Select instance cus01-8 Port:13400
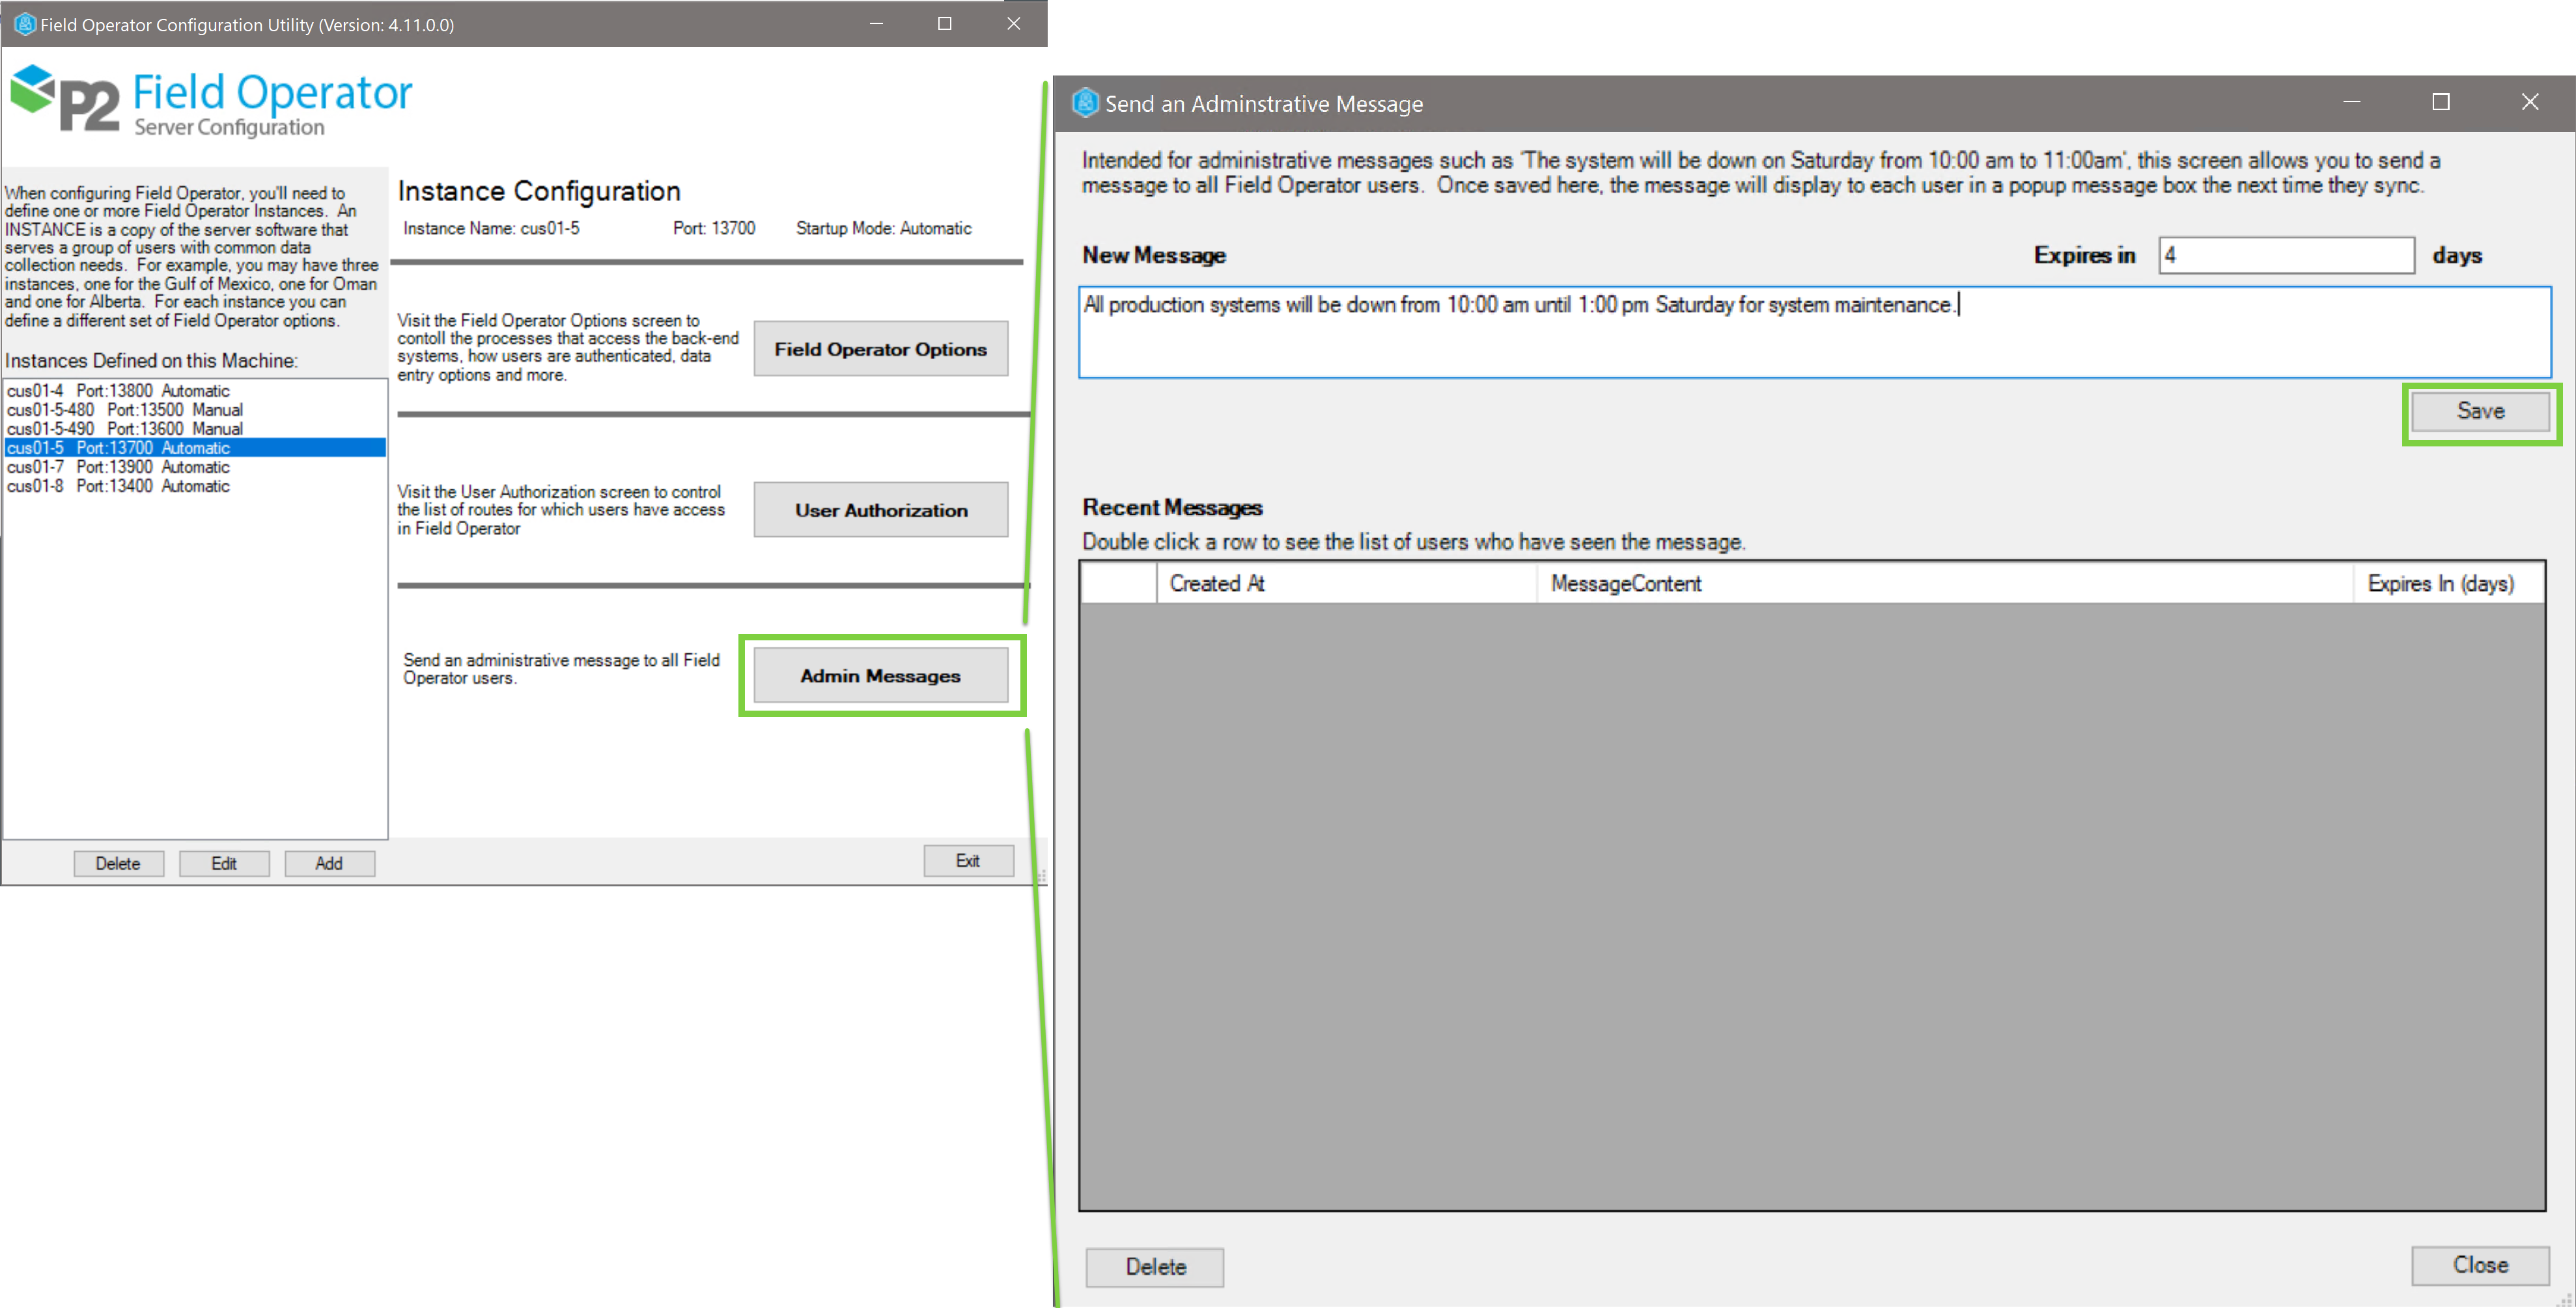 pos(118,485)
